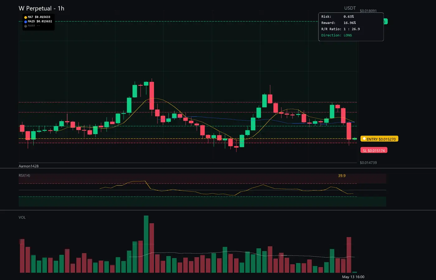Click the "Direction: LONG" line
Image resolution: width=436 pixels, height=280 pixels.
[336, 35]
